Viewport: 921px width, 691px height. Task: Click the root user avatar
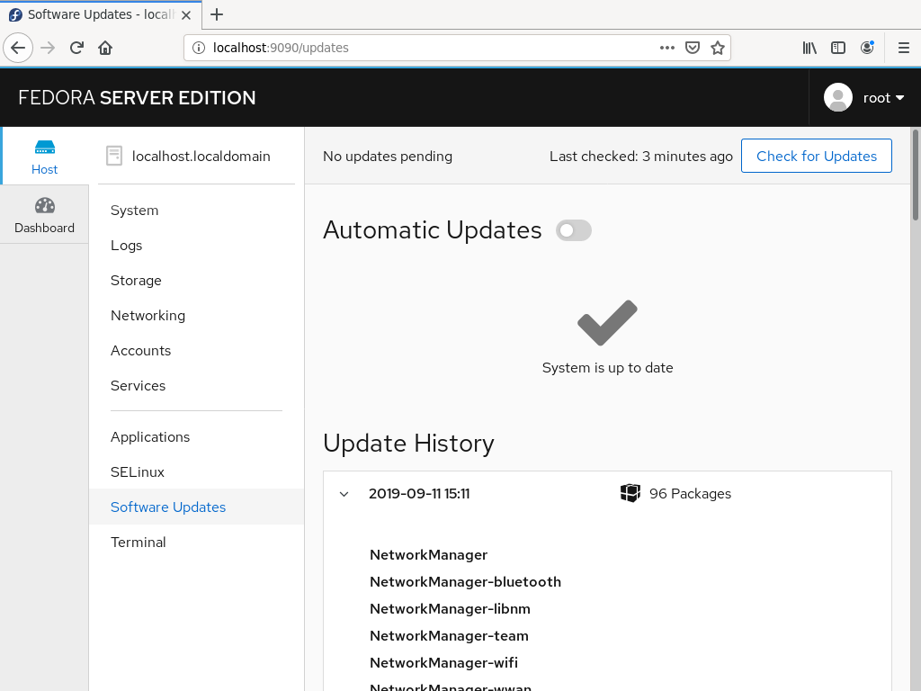coord(838,97)
